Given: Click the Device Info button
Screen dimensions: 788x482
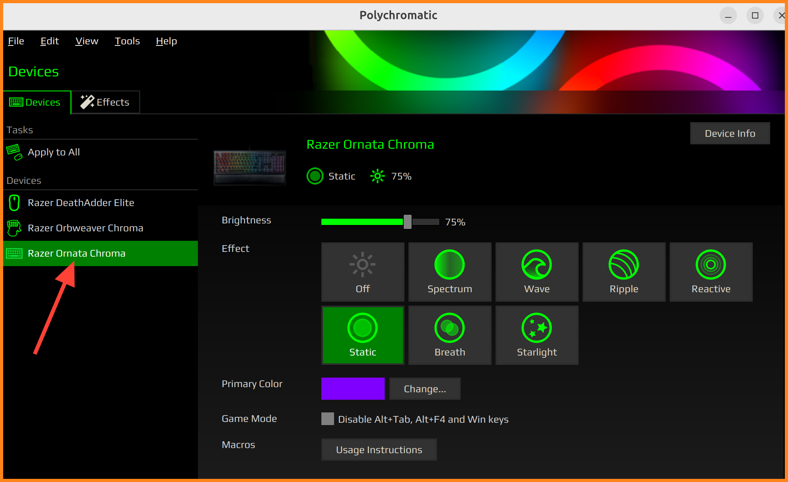Looking at the screenshot, I should 730,134.
